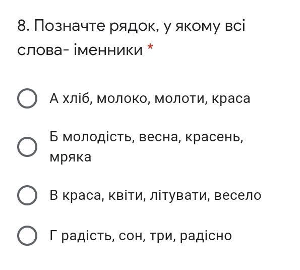Click the word 'весело' in option В
The width and height of the screenshot is (300, 270).
(x=237, y=196)
